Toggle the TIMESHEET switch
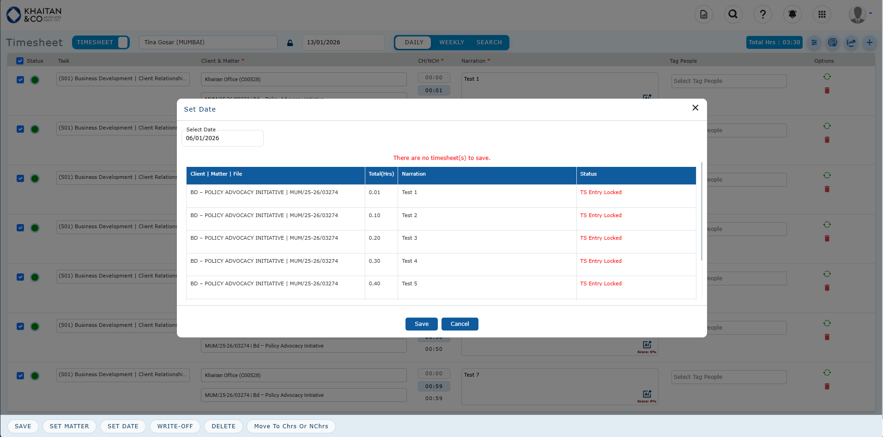 (x=123, y=42)
